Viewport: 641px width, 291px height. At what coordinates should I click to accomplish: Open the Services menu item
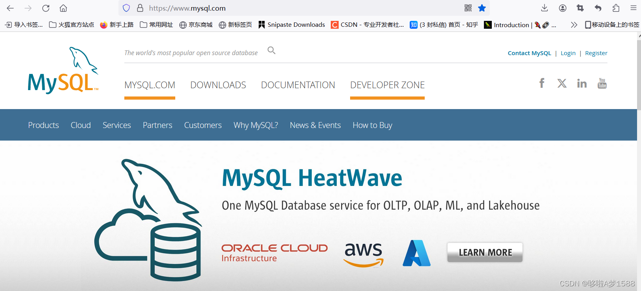(116, 125)
